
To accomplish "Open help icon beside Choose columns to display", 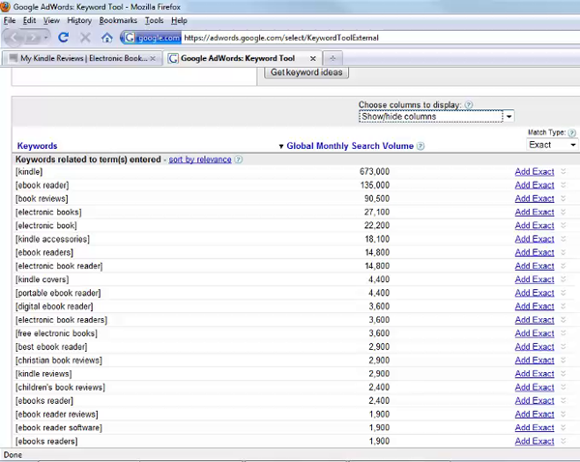I will pyautogui.click(x=469, y=104).
